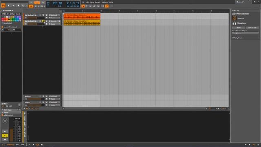
Task: Choose the hatched no-color swatch
Action: (x=20, y=20)
